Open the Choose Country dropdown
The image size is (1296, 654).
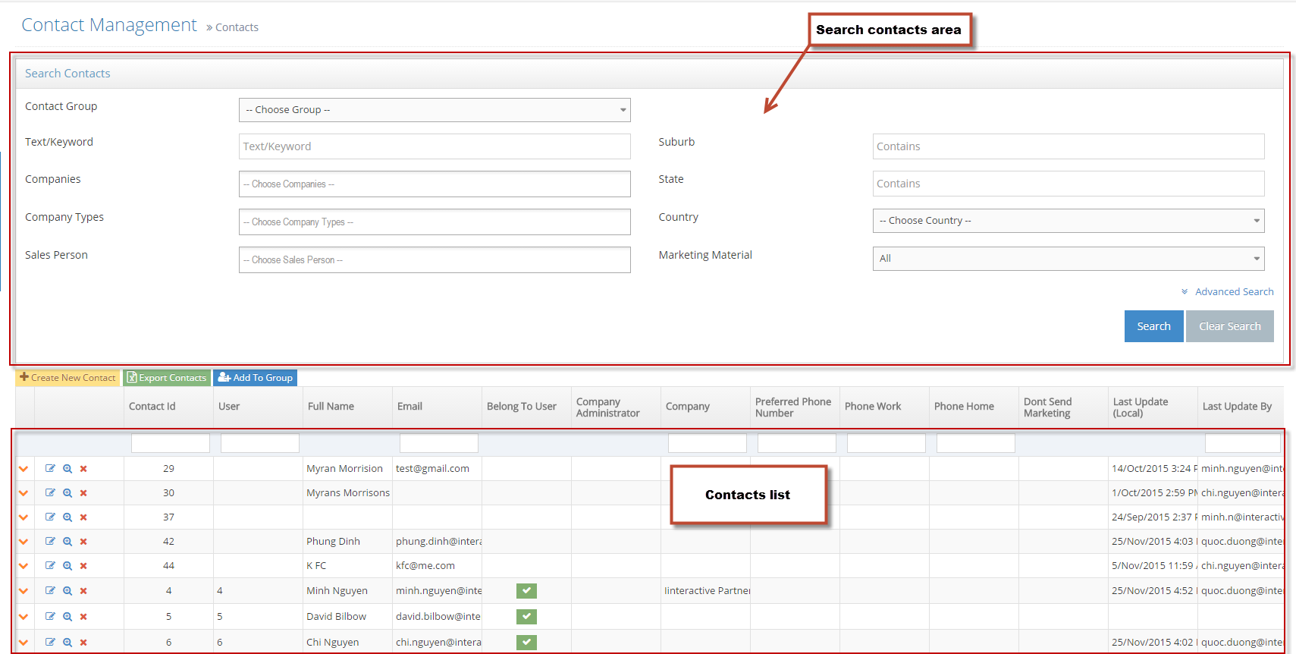coord(1068,221)
